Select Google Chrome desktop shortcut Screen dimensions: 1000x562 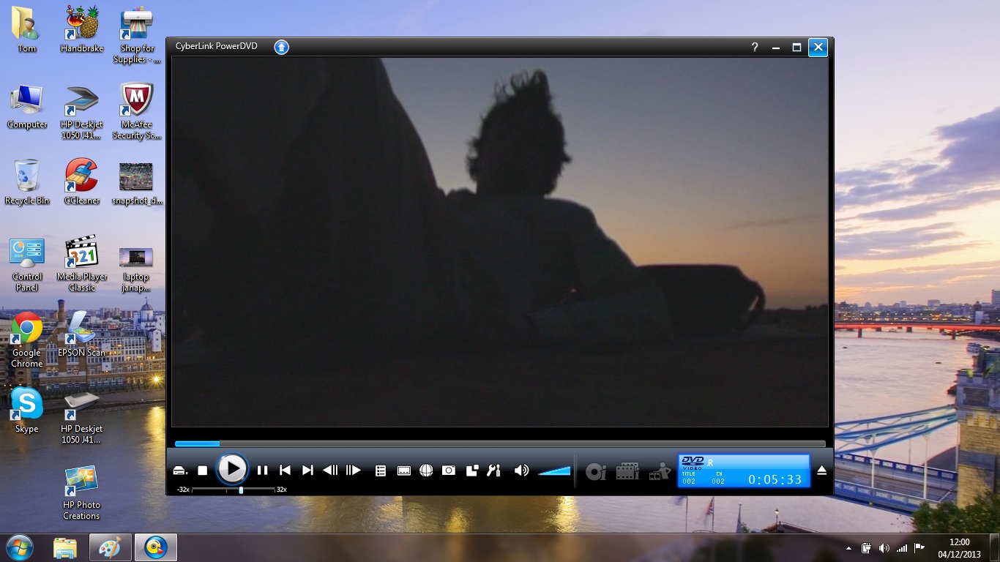26,340
